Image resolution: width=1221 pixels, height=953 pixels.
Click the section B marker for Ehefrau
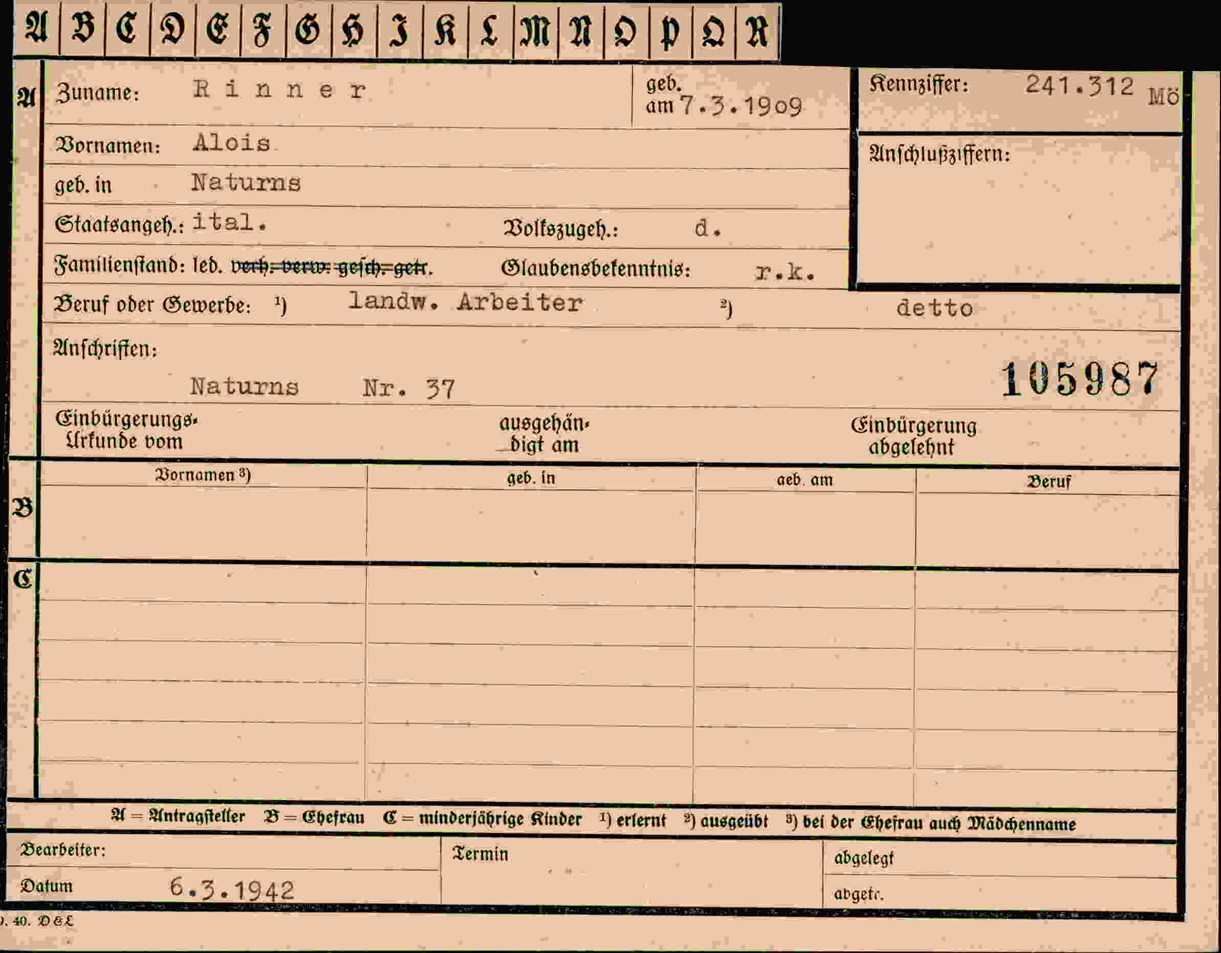(23, 508)
